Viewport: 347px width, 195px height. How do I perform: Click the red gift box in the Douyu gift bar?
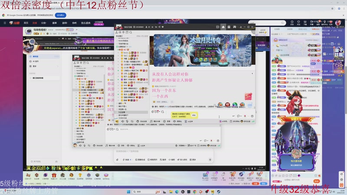coord(54,176)
